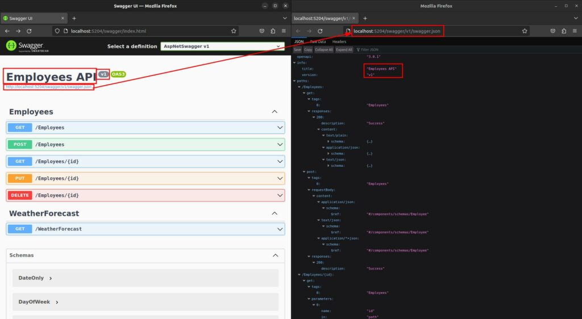Click Copy in the JSON viewer toolbar

308,49
